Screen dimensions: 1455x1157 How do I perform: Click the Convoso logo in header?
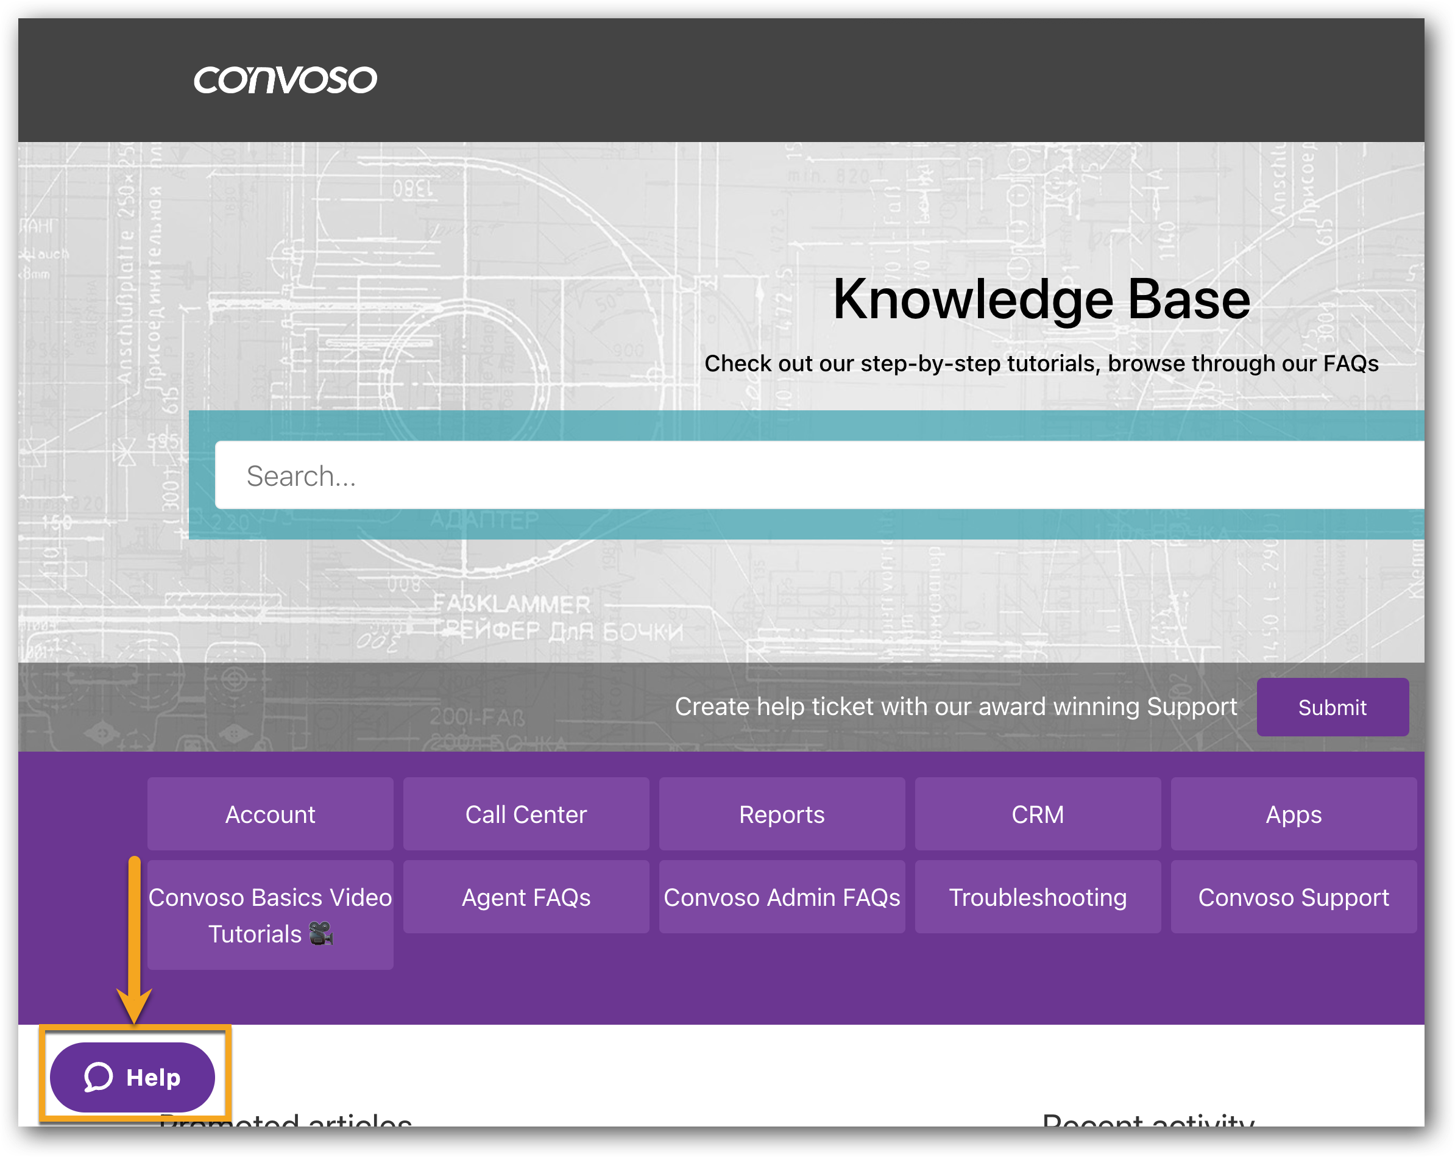click(x=285, y=80)
